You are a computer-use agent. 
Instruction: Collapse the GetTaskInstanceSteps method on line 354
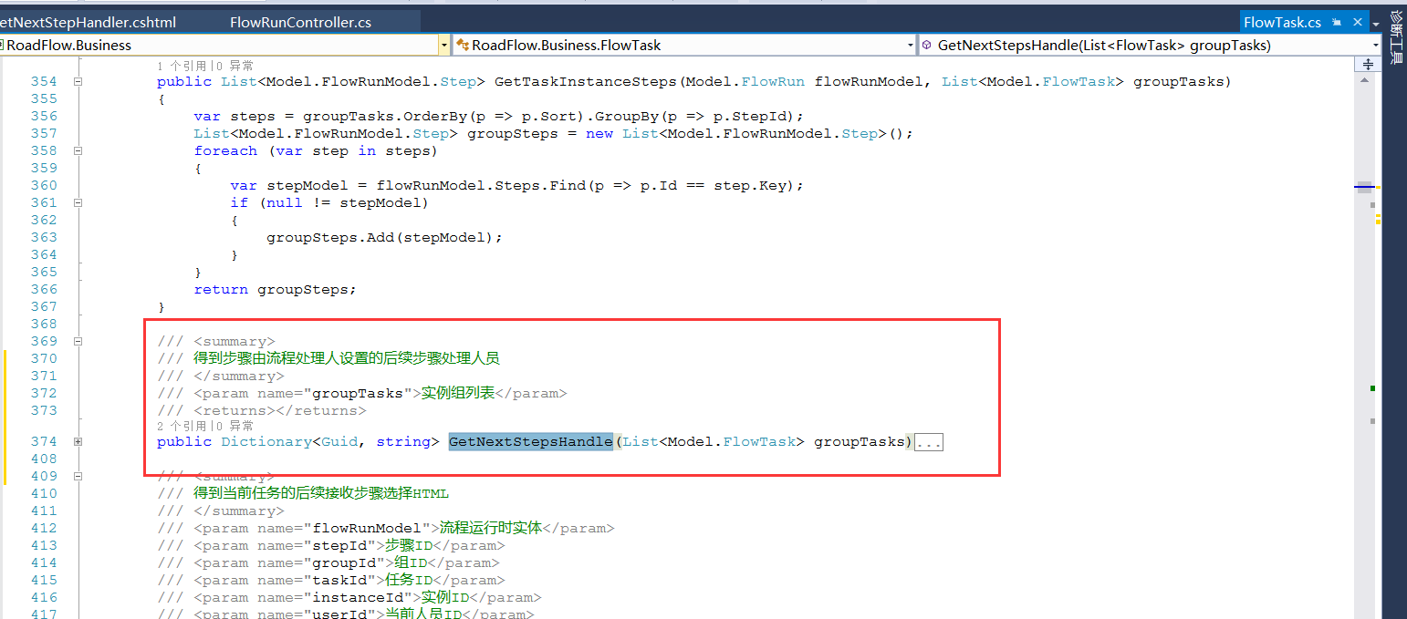(78, 82)
